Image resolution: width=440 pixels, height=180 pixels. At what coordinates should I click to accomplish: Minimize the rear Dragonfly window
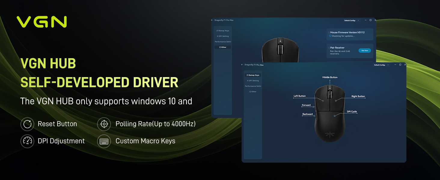[365, 20]
